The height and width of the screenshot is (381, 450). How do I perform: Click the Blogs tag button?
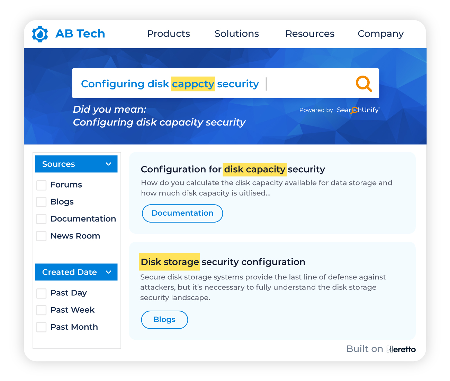pos(164,320)
